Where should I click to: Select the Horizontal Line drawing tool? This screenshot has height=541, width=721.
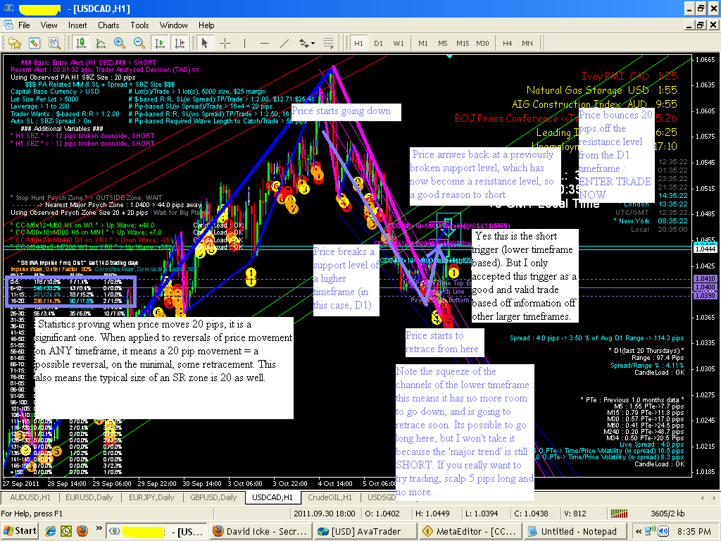(x=265, y=43)
